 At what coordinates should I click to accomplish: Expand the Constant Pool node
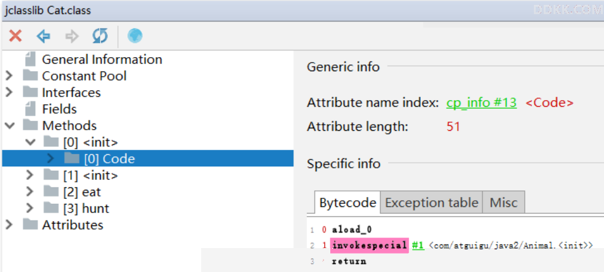pos(9,76)
